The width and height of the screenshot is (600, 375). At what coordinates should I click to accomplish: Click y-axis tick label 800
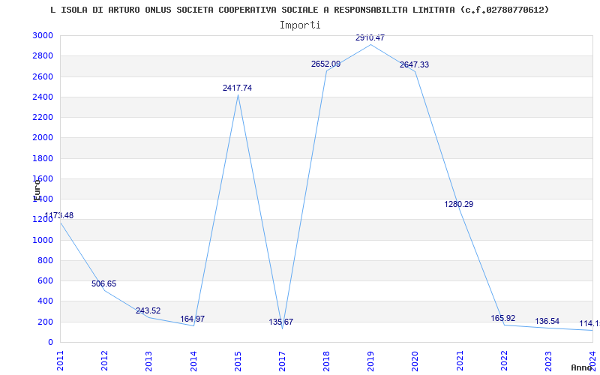(x=46, y=260)
